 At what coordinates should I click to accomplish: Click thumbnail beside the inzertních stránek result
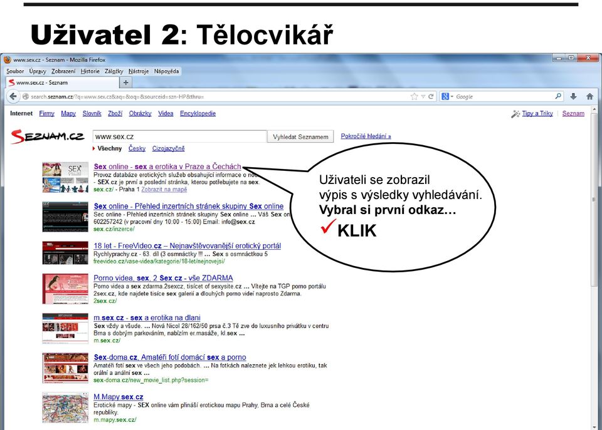pos(65,217)
